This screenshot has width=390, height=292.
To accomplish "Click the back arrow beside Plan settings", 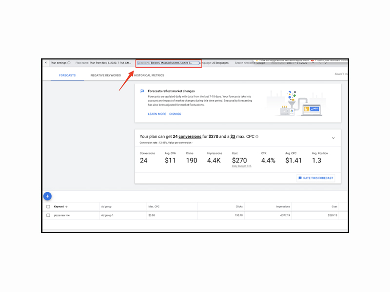I will pos(46,63).
